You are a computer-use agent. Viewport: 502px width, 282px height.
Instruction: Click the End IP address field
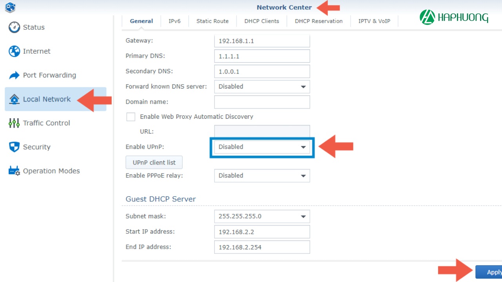point(262,247)
